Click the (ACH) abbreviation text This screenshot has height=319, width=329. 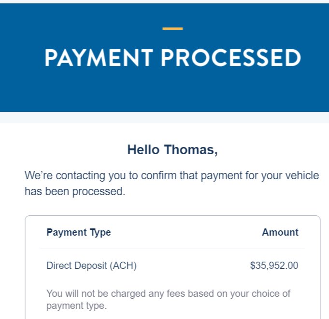pos(123,266)
